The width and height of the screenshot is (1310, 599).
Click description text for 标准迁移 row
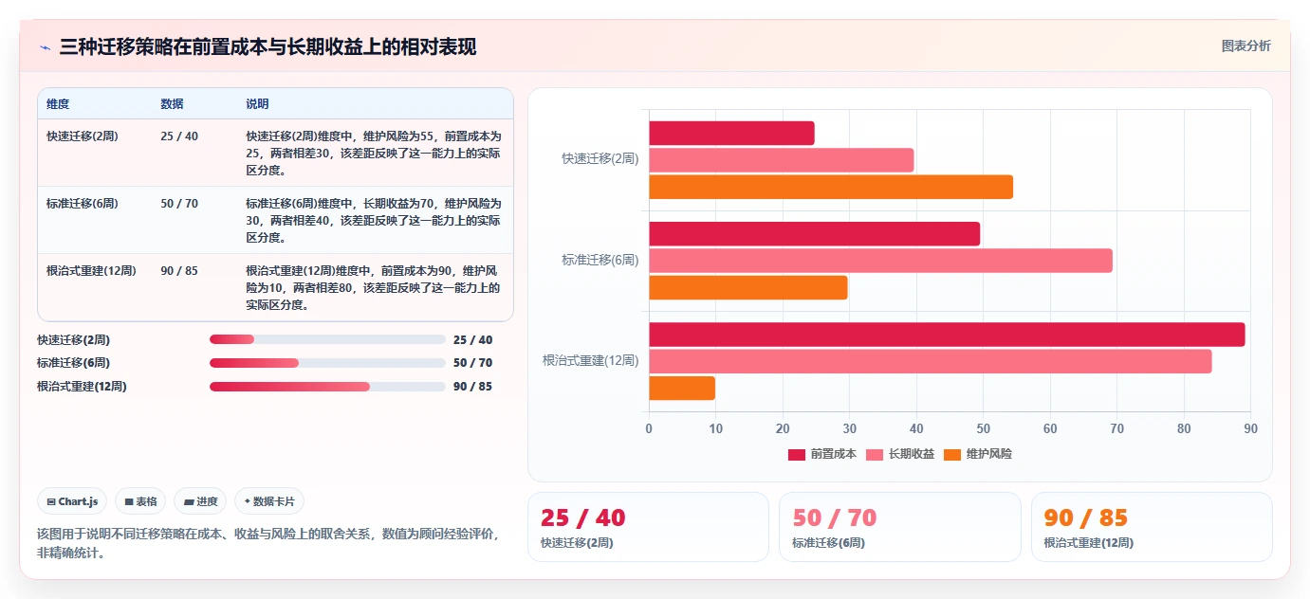[x=374, y=221]
